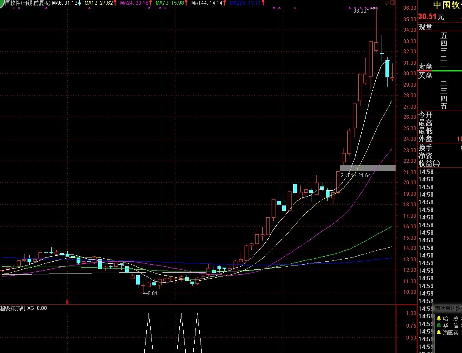Click the tall candlestick peaking at 36.00
462x353 pixels.
point(376,30)
